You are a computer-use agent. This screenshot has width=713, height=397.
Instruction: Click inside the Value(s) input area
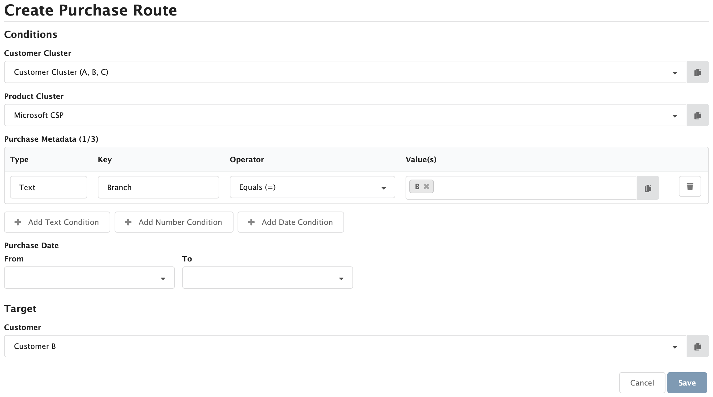528,187
